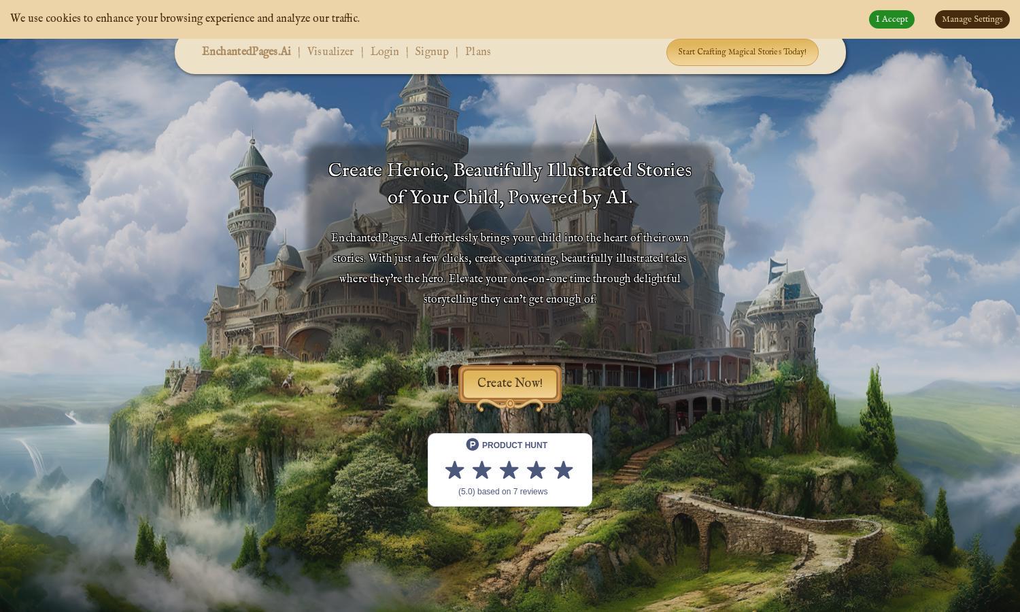Go to EnchantedPages.Ai home logo

point(246,52)
